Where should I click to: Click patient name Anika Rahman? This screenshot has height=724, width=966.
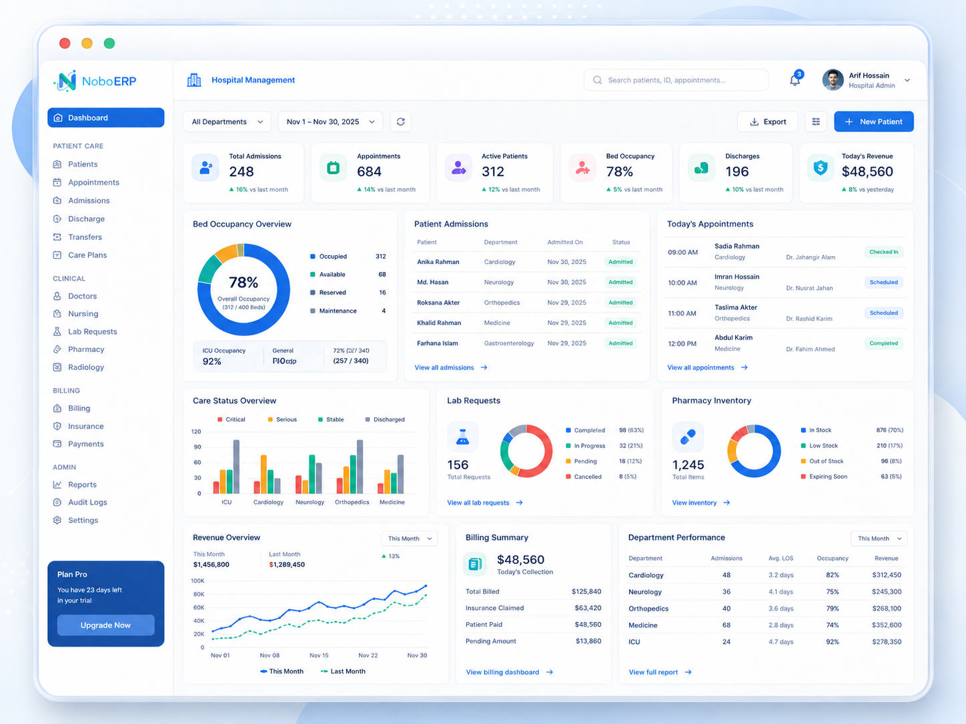pyautogui.click(x=438, y=262)
